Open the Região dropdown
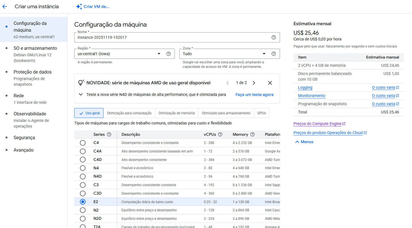Image resolution: width=412 pixels, height=228 pixels. [159, 54]
